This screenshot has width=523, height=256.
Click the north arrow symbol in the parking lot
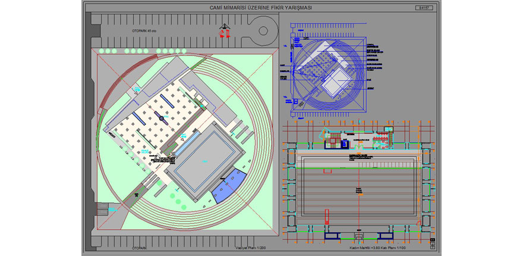click(225, 30)
